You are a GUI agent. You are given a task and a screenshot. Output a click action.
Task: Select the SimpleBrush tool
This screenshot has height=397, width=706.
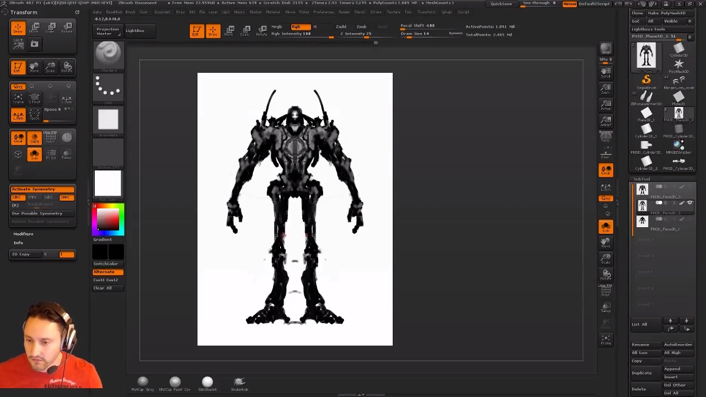click(646, 82)
